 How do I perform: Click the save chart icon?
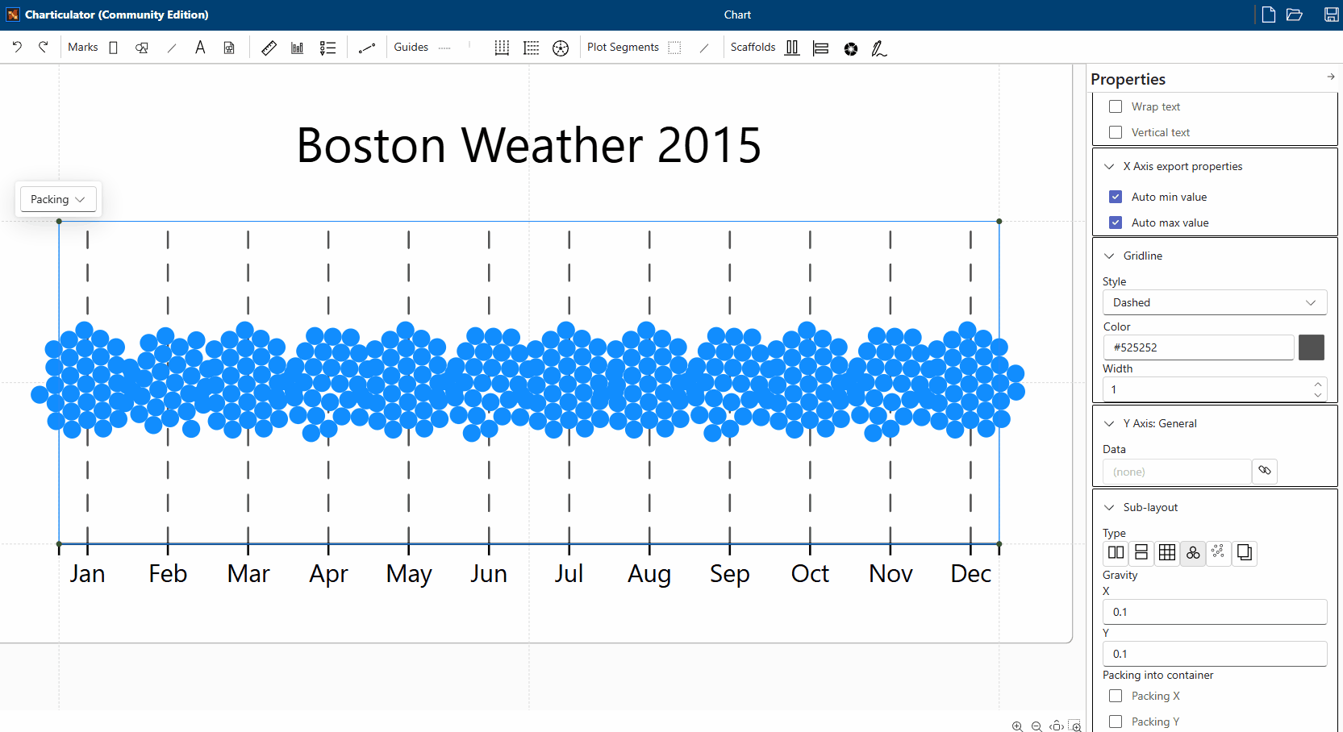click(x=1332, y=15)
